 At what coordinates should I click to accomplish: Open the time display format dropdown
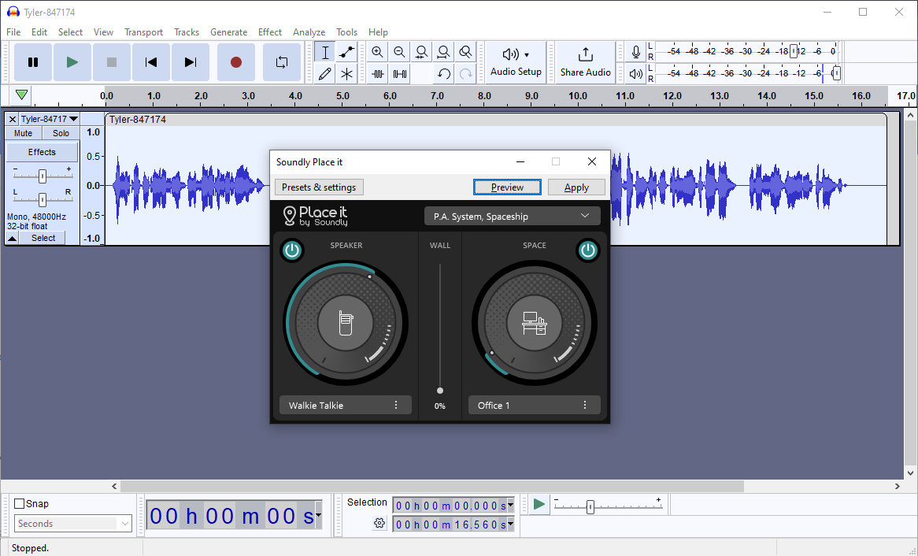coord(318,516)
